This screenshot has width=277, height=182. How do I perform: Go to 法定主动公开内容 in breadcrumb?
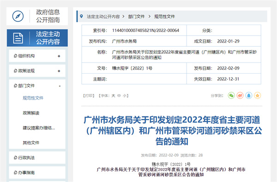(x=103, y=17)
